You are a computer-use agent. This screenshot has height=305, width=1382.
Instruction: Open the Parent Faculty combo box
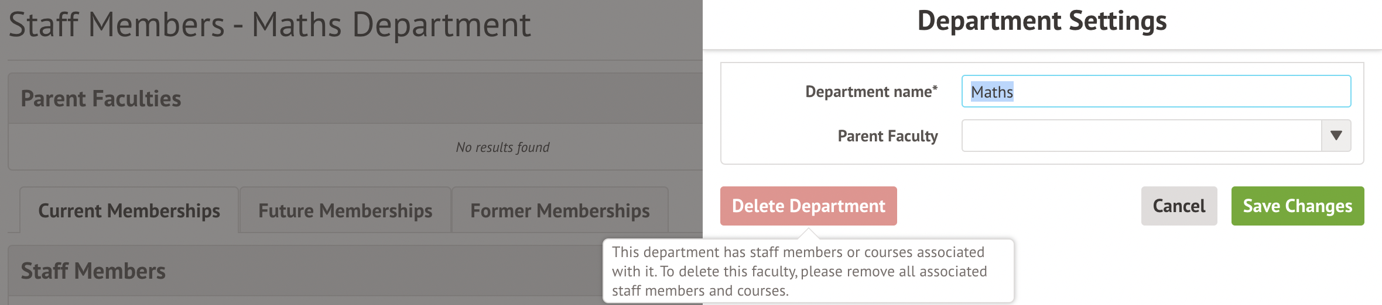pyautogui.click(x=1141, y=136)
